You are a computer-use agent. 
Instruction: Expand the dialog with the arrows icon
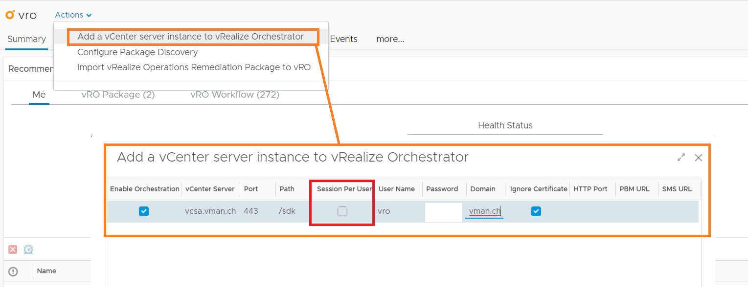click(x=681, y=158)
